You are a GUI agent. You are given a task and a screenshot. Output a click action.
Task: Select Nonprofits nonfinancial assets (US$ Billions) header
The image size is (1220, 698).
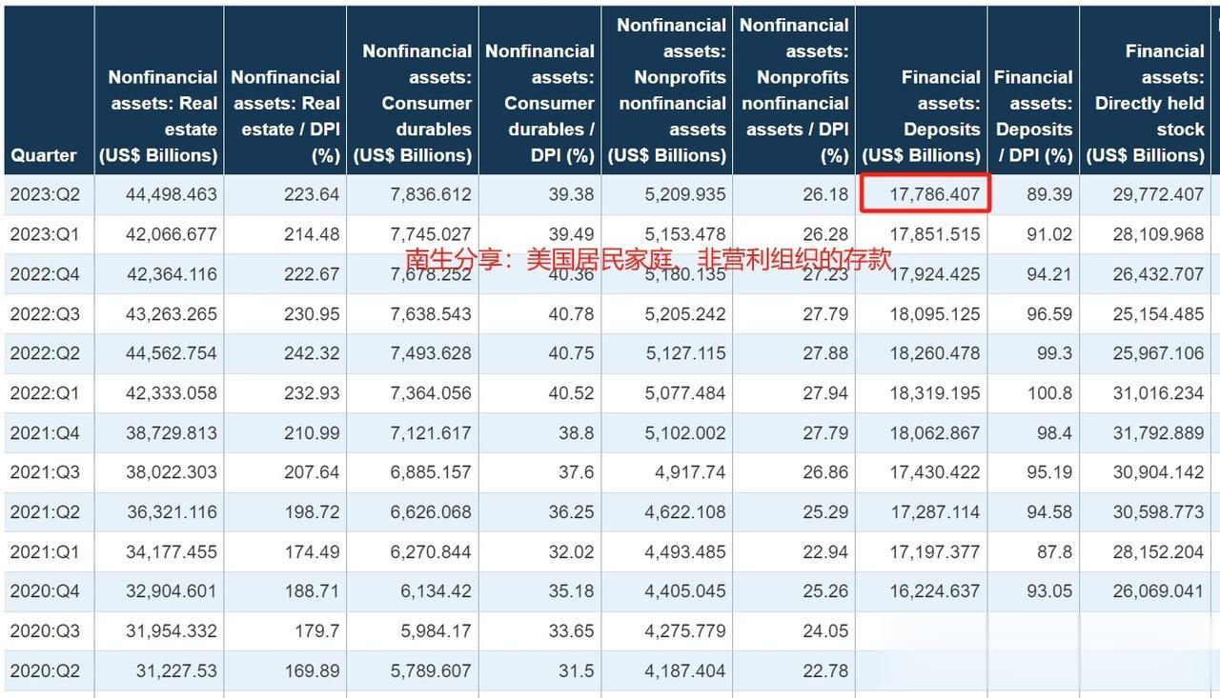[667, 90]
